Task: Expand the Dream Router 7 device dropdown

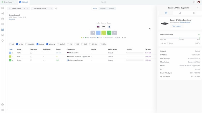Action: pos(27,9)
